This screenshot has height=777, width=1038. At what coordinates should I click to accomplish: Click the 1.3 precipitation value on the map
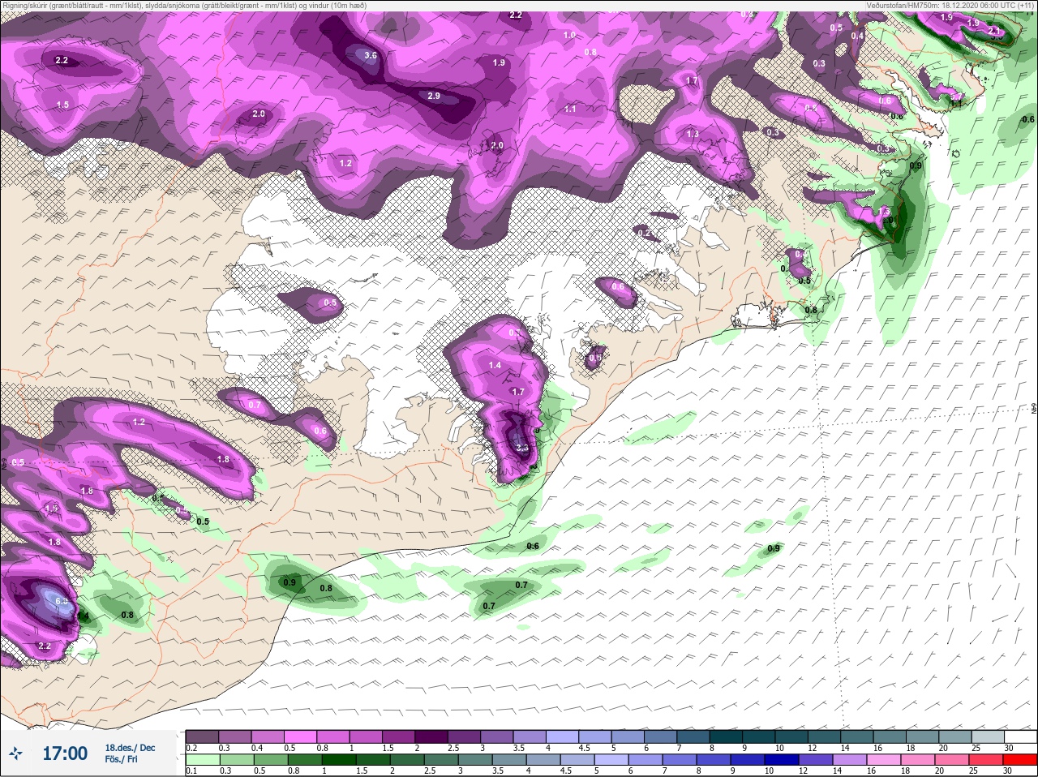tap(693, 134)
